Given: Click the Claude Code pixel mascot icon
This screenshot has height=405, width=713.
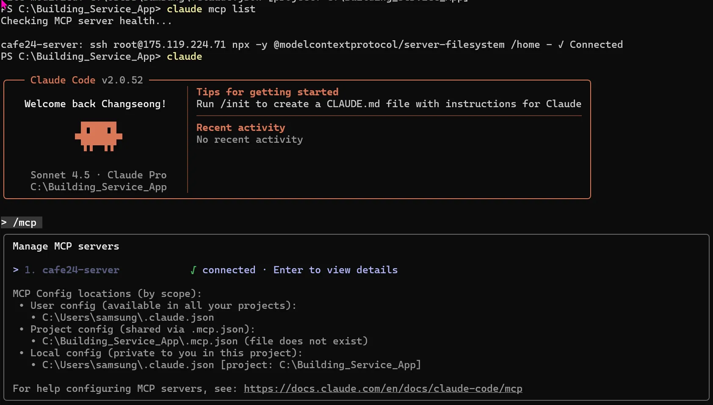Looking at the screenshot, I should pyautogui.click(x=98, y=136).
